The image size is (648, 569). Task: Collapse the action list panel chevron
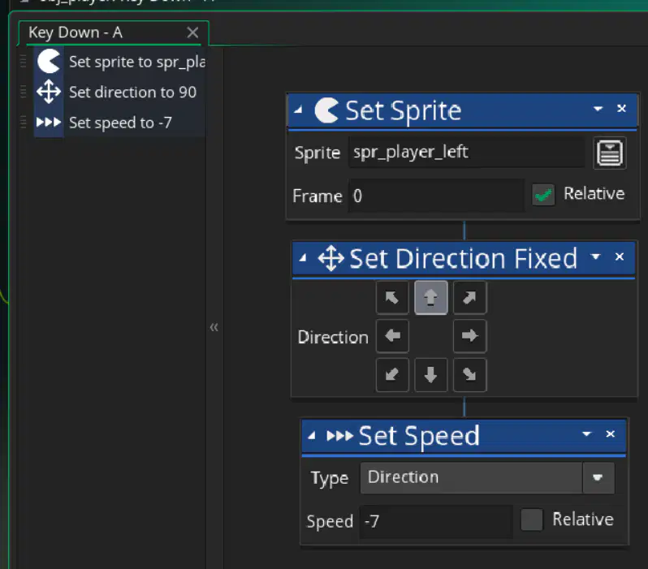(x=214, y=327)
